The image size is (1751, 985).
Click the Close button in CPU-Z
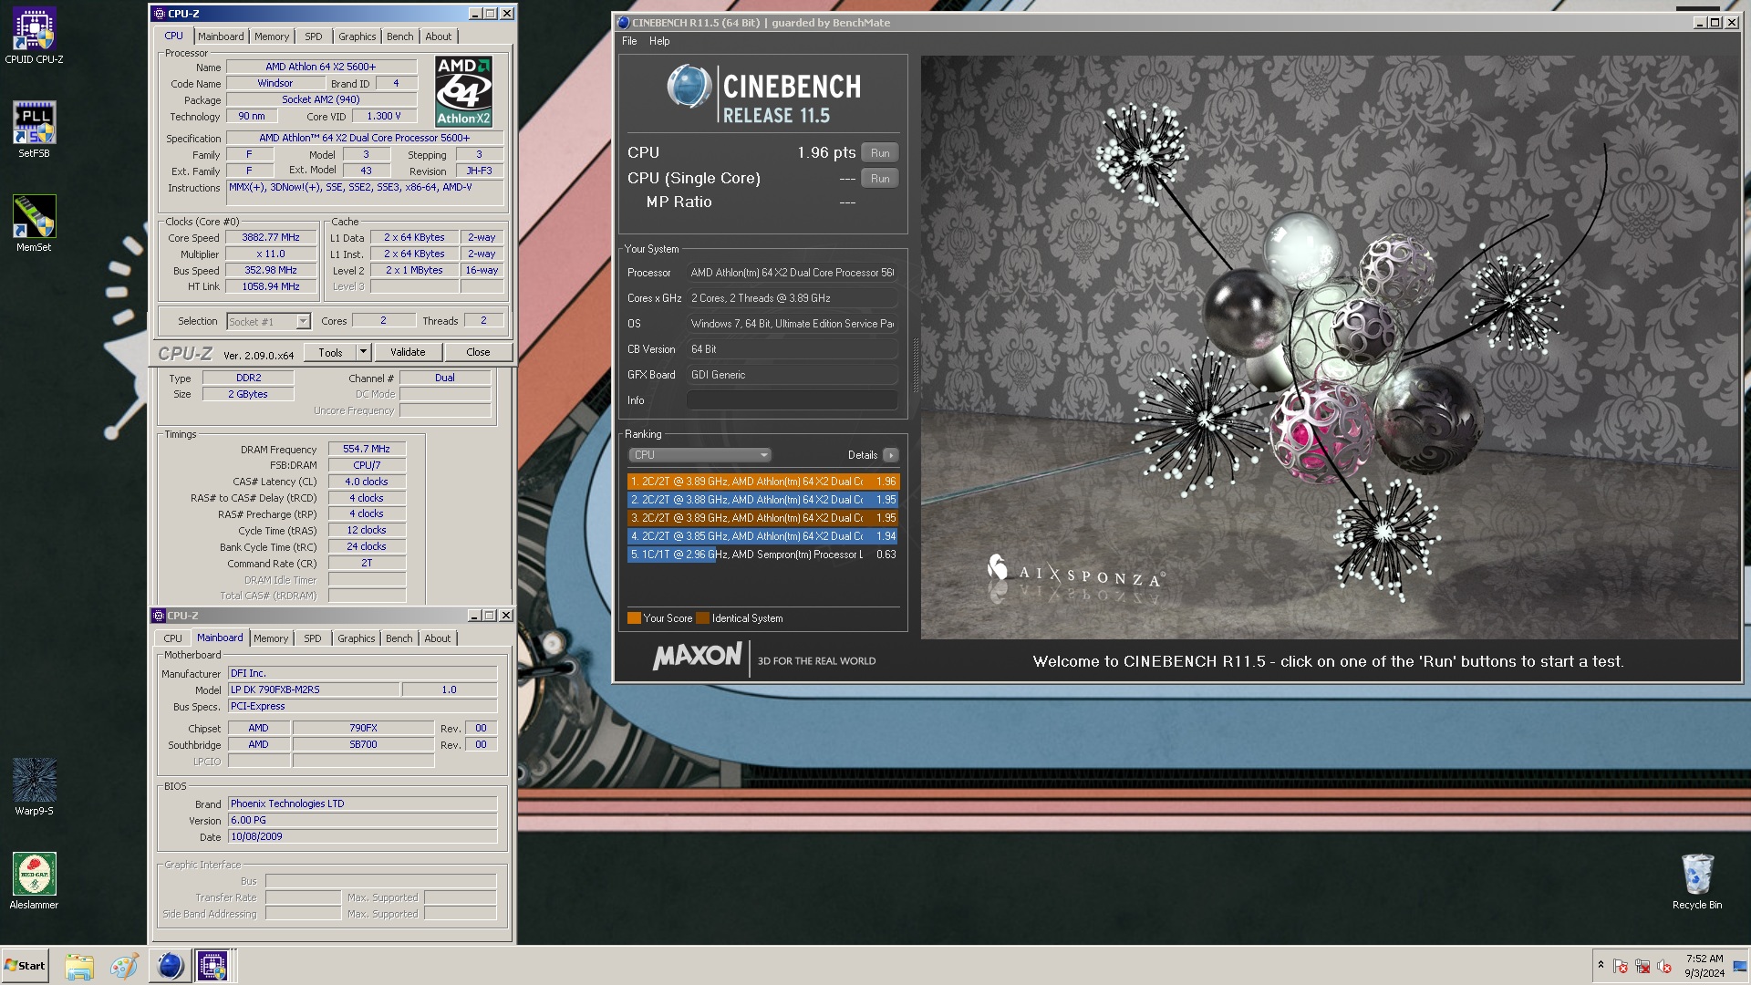478,352
